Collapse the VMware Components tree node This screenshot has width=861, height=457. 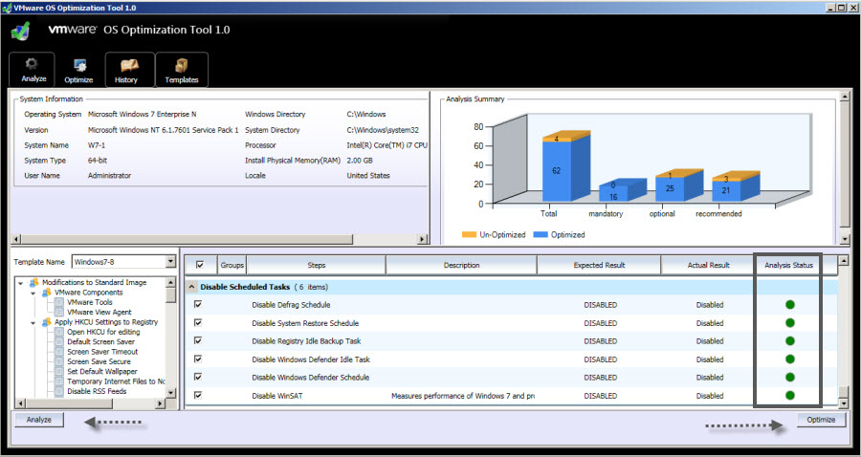[33, 293]
